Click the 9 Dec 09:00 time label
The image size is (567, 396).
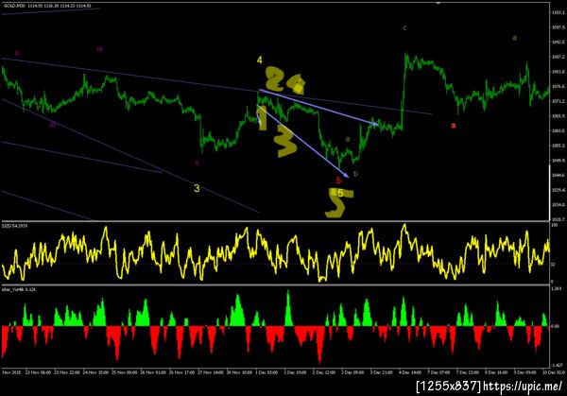[x=525, y=372]
